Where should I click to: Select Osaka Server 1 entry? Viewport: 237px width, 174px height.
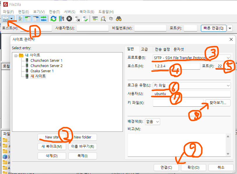pyautogui.click(x=42, y=71)
